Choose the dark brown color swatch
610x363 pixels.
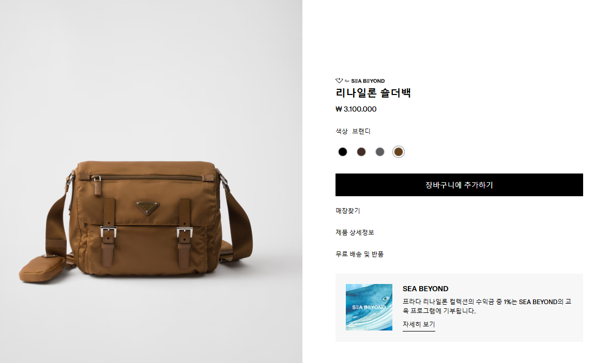point(361,152)
